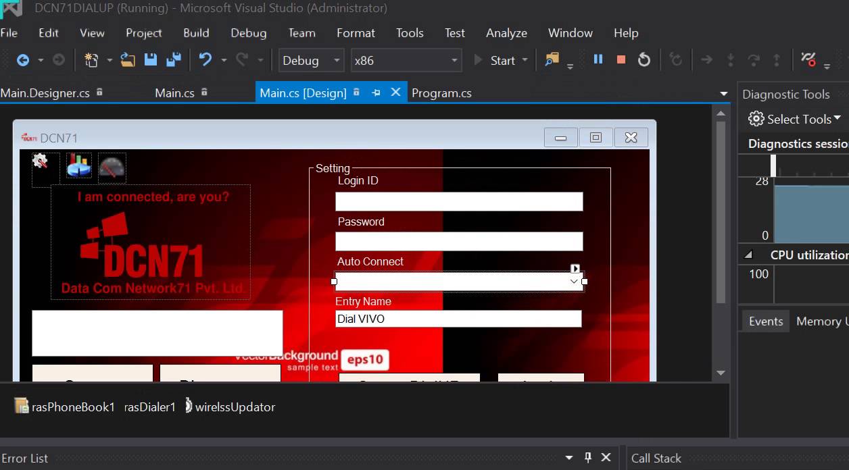Open the combo box smart tag glyph
This screenshot has height=470, width=849.
click(x=575, y=268)
